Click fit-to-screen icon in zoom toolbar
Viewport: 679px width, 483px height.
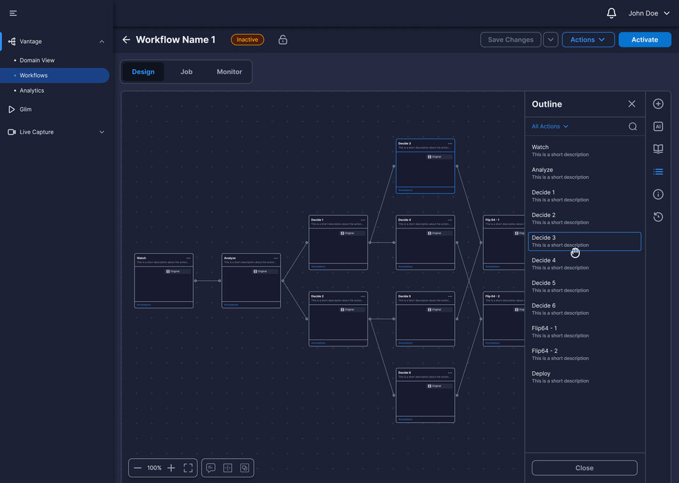click(x=188, y=468)
